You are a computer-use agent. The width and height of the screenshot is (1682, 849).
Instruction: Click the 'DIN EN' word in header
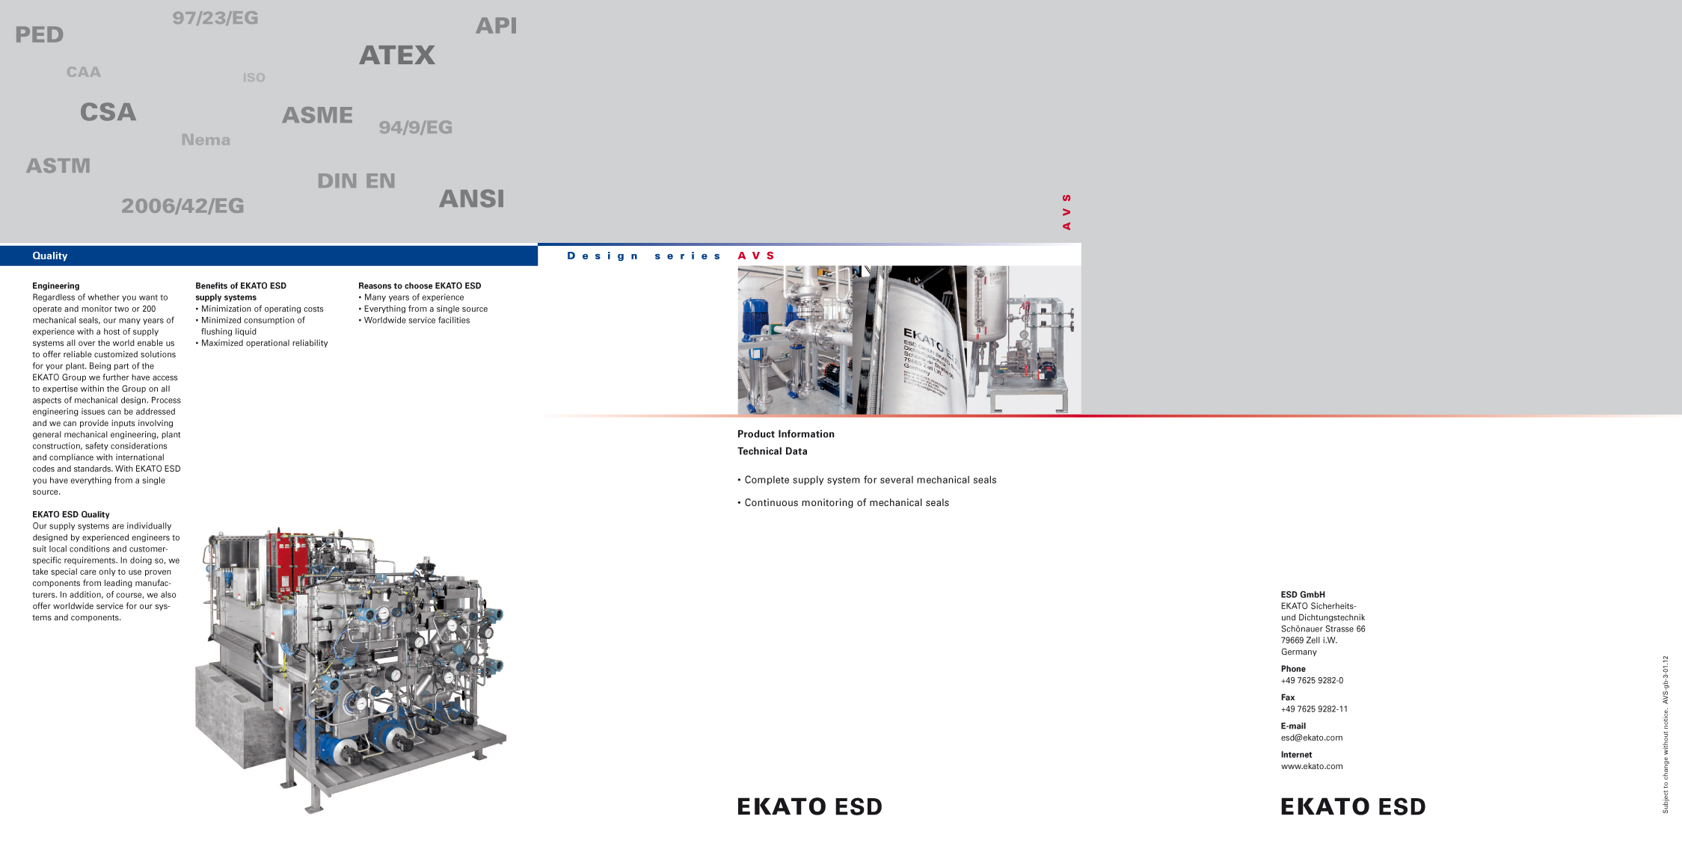tap(356, 181)
